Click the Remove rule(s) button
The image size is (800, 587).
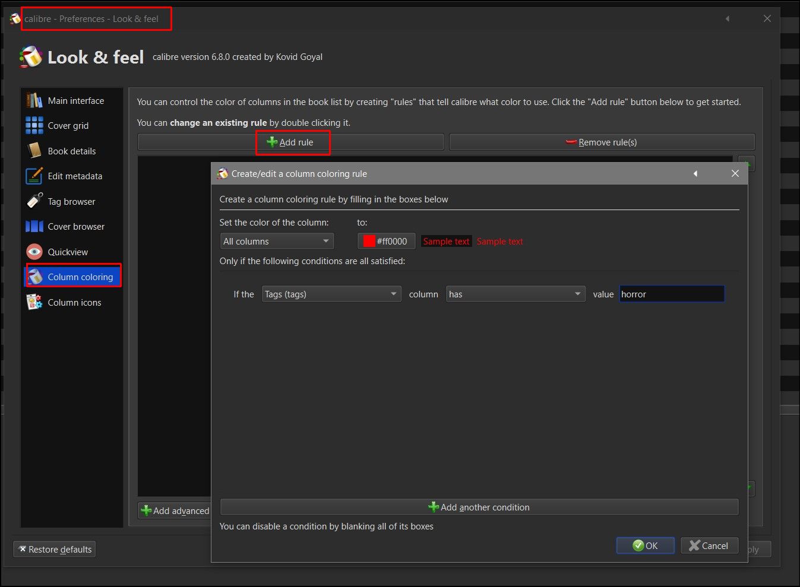(602, 142)
